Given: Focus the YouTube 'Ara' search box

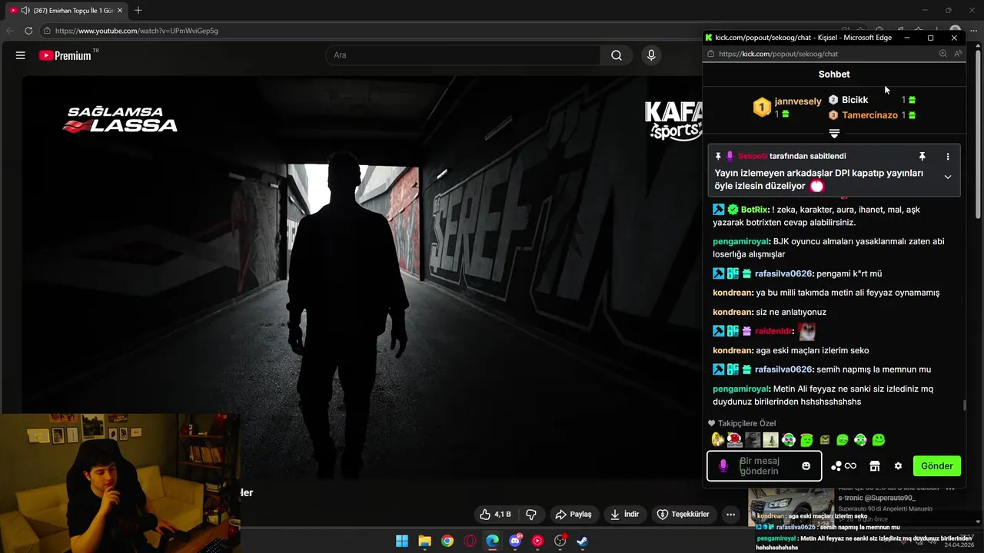Looking at the screenshot, I should coord(463,55).
